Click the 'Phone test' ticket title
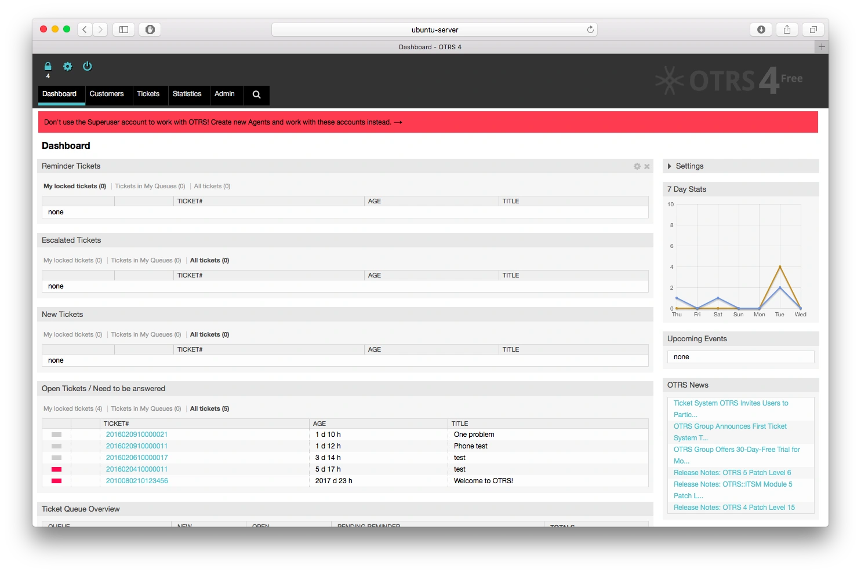861x573 pixels. (x=471, y=446)
